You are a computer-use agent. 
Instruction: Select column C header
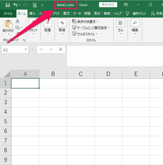click(80, 74)
